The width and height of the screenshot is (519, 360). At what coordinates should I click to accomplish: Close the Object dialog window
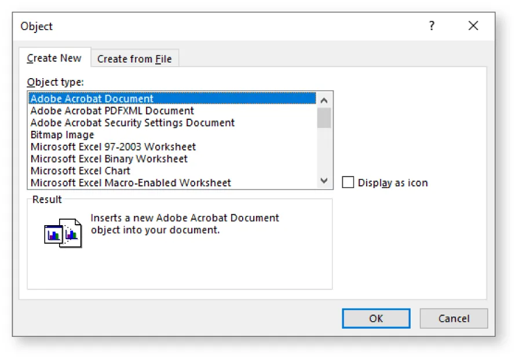[x=473, y=25]
